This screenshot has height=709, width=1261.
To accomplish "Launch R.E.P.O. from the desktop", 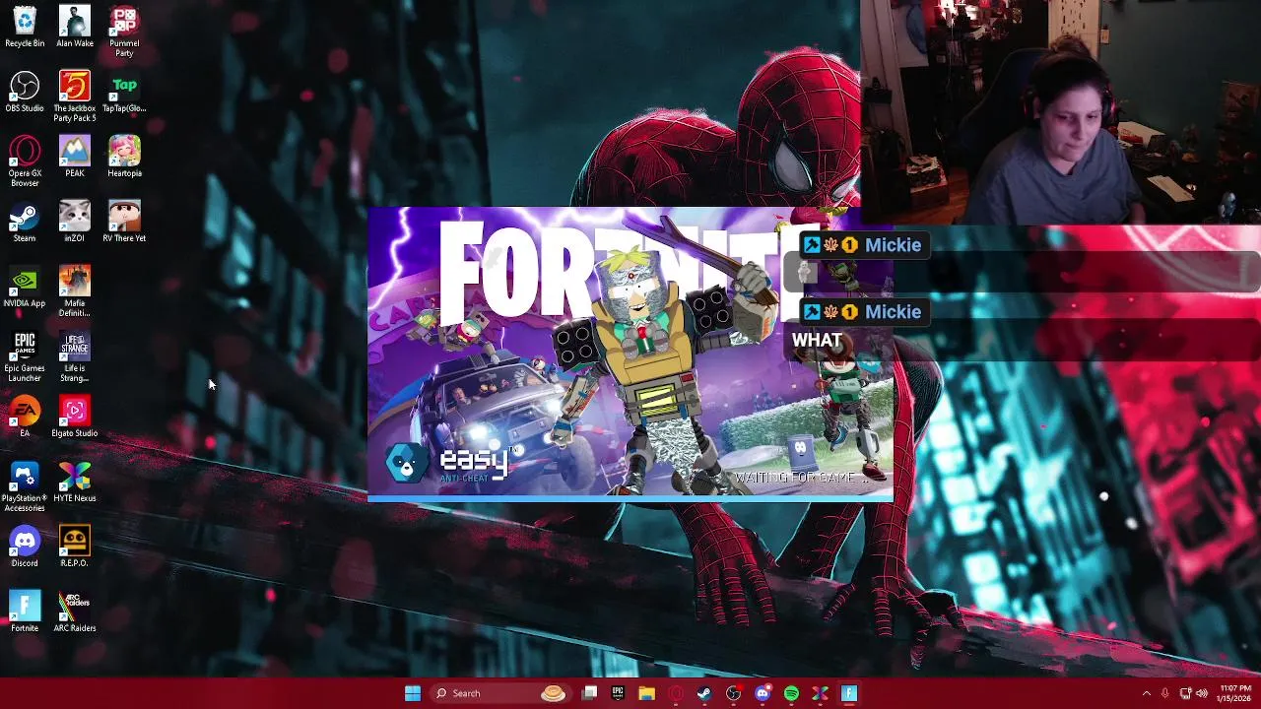I will (75, 547).
